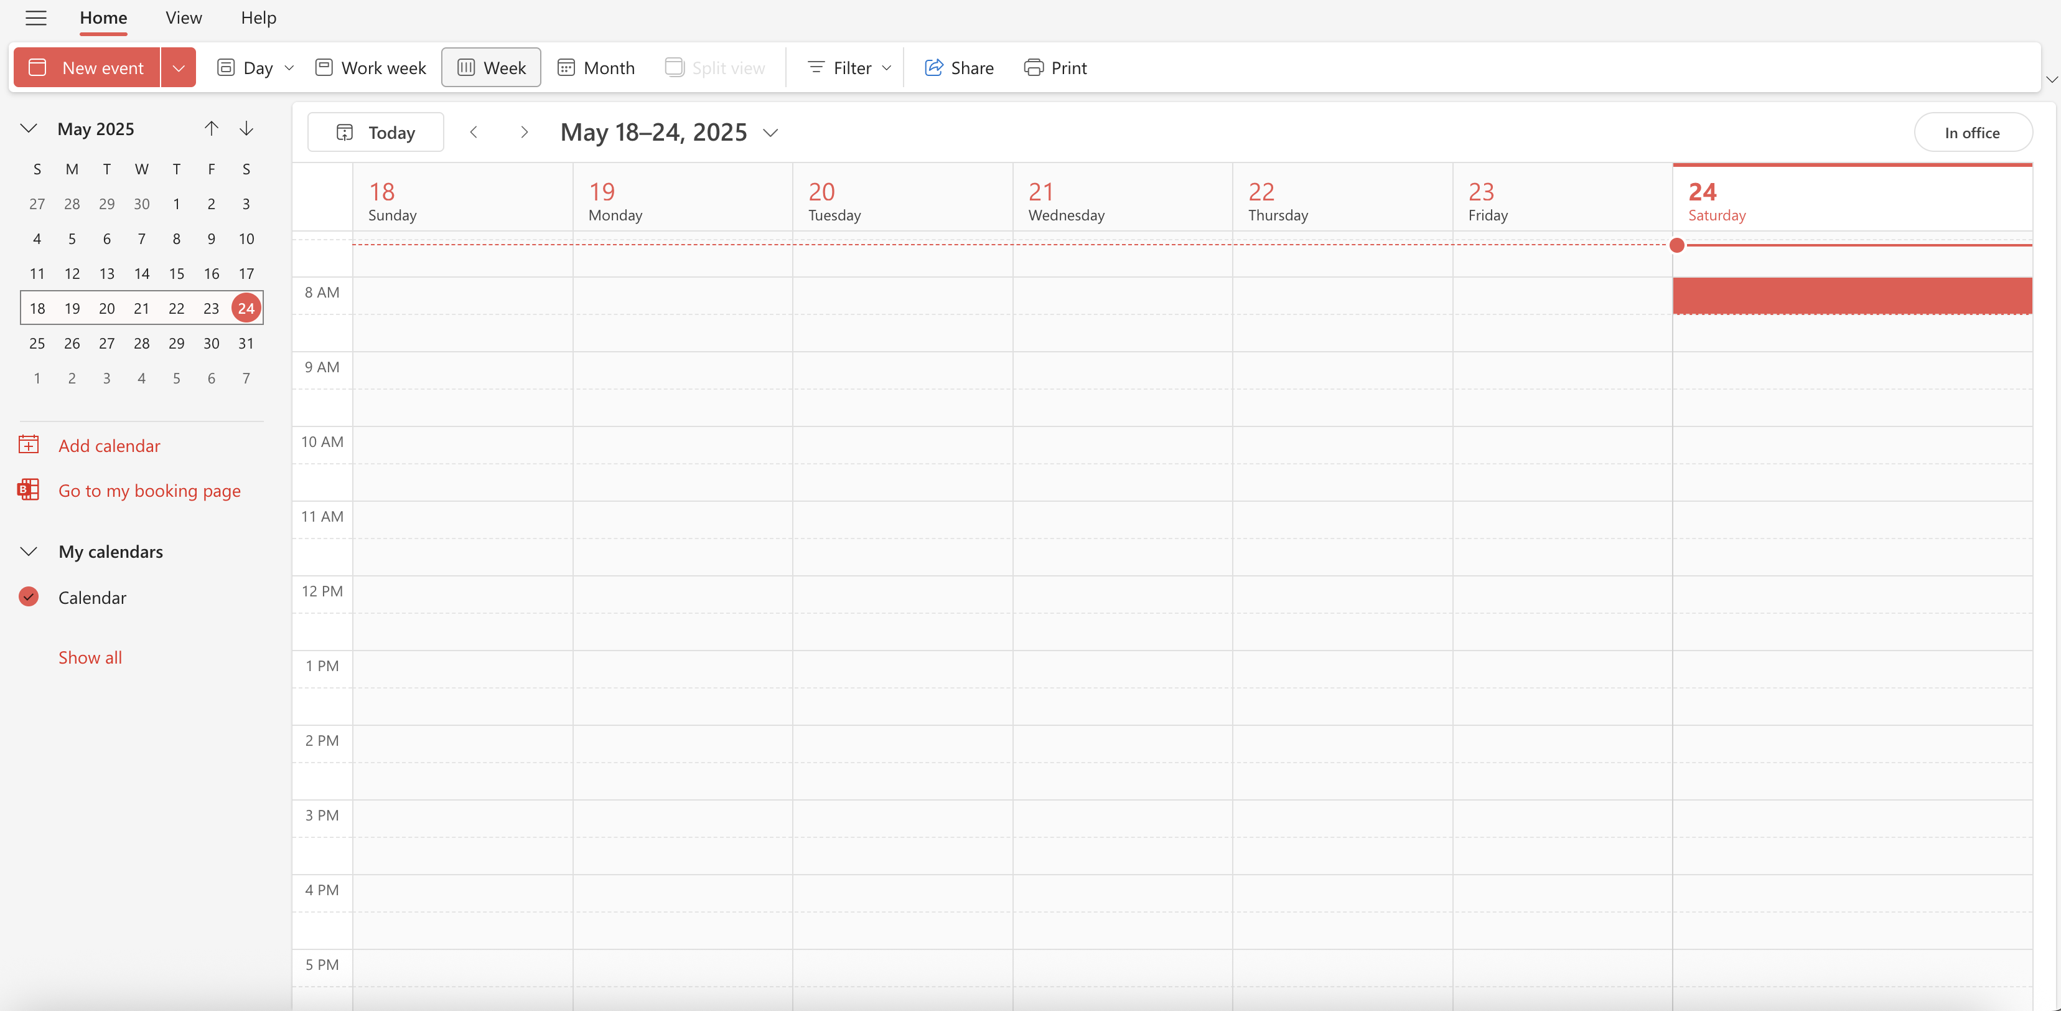Click the Filter lines icon
This screenshot has width=2061, height=1011.
tap(815, 67)
